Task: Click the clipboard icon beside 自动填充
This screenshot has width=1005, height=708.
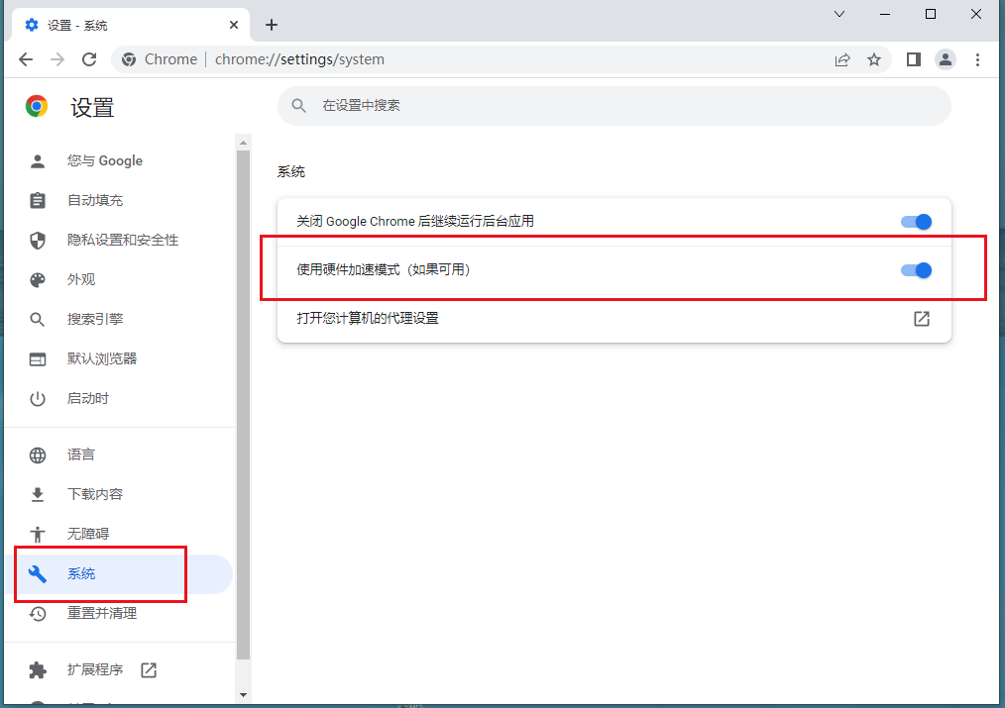Action: click(38, 200)
